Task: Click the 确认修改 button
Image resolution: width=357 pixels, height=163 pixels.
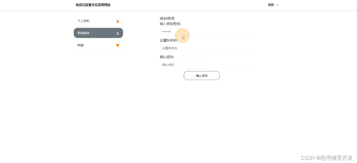Action: pos(202,76)
